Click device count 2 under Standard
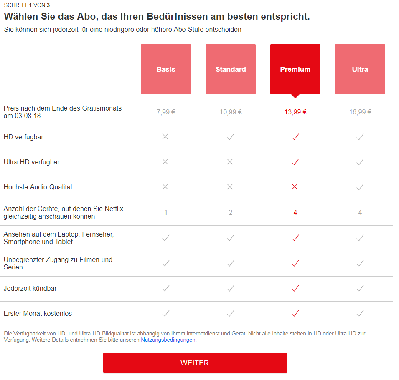Image resolution: width=399 pixels, height=380 pixels. coord(230,212)
